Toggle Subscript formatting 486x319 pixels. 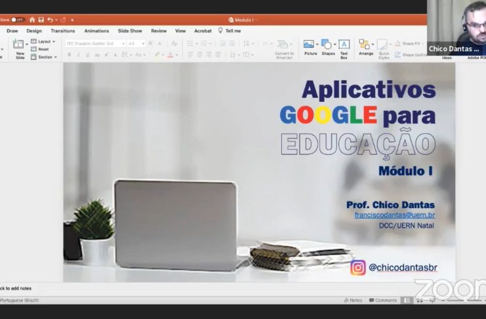pyautogui.click(x=115, y=55)
